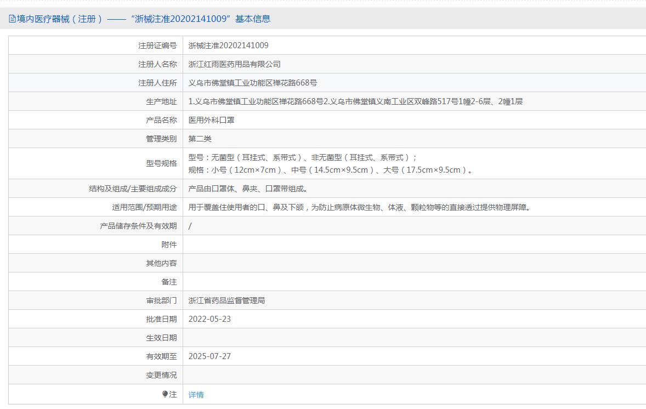Click the header title 境内医疗器械（注册）基本信息
The height and width of the screenshot is (409, 646).
[x=143, y=19]
